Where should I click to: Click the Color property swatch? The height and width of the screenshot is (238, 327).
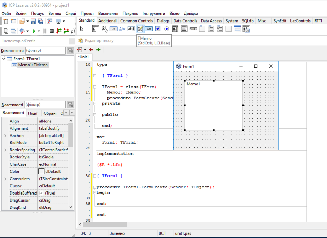coord(41,171)
